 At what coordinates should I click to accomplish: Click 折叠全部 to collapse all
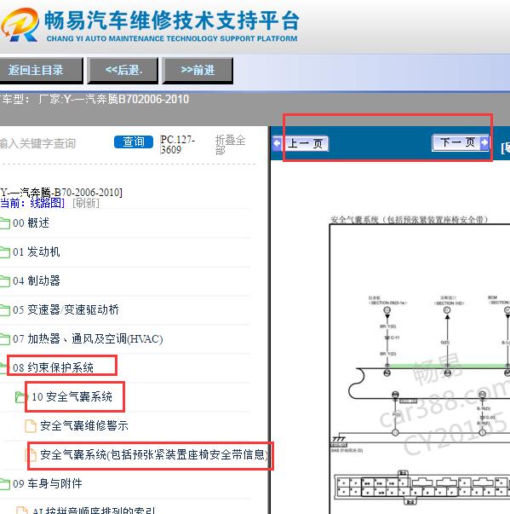point(230,145)
